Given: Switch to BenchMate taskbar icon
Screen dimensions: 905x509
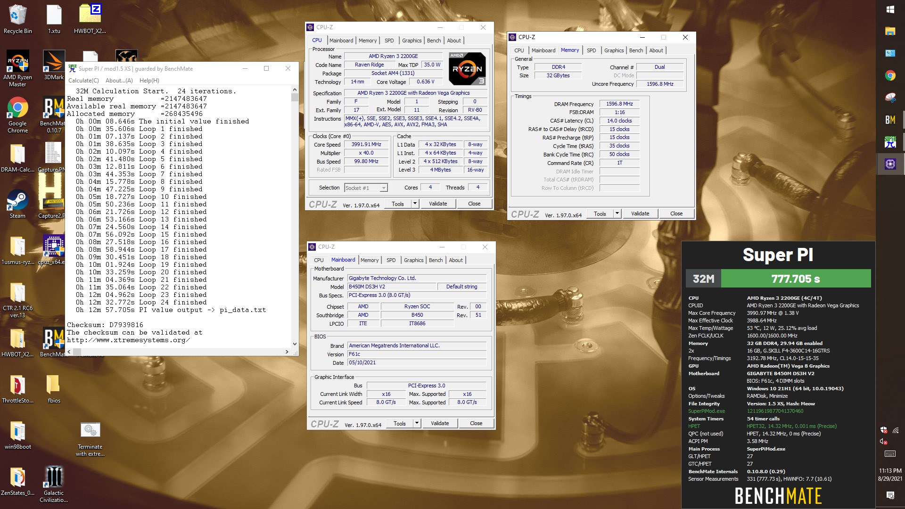Looking at the screenshot, I should [890, 120].
